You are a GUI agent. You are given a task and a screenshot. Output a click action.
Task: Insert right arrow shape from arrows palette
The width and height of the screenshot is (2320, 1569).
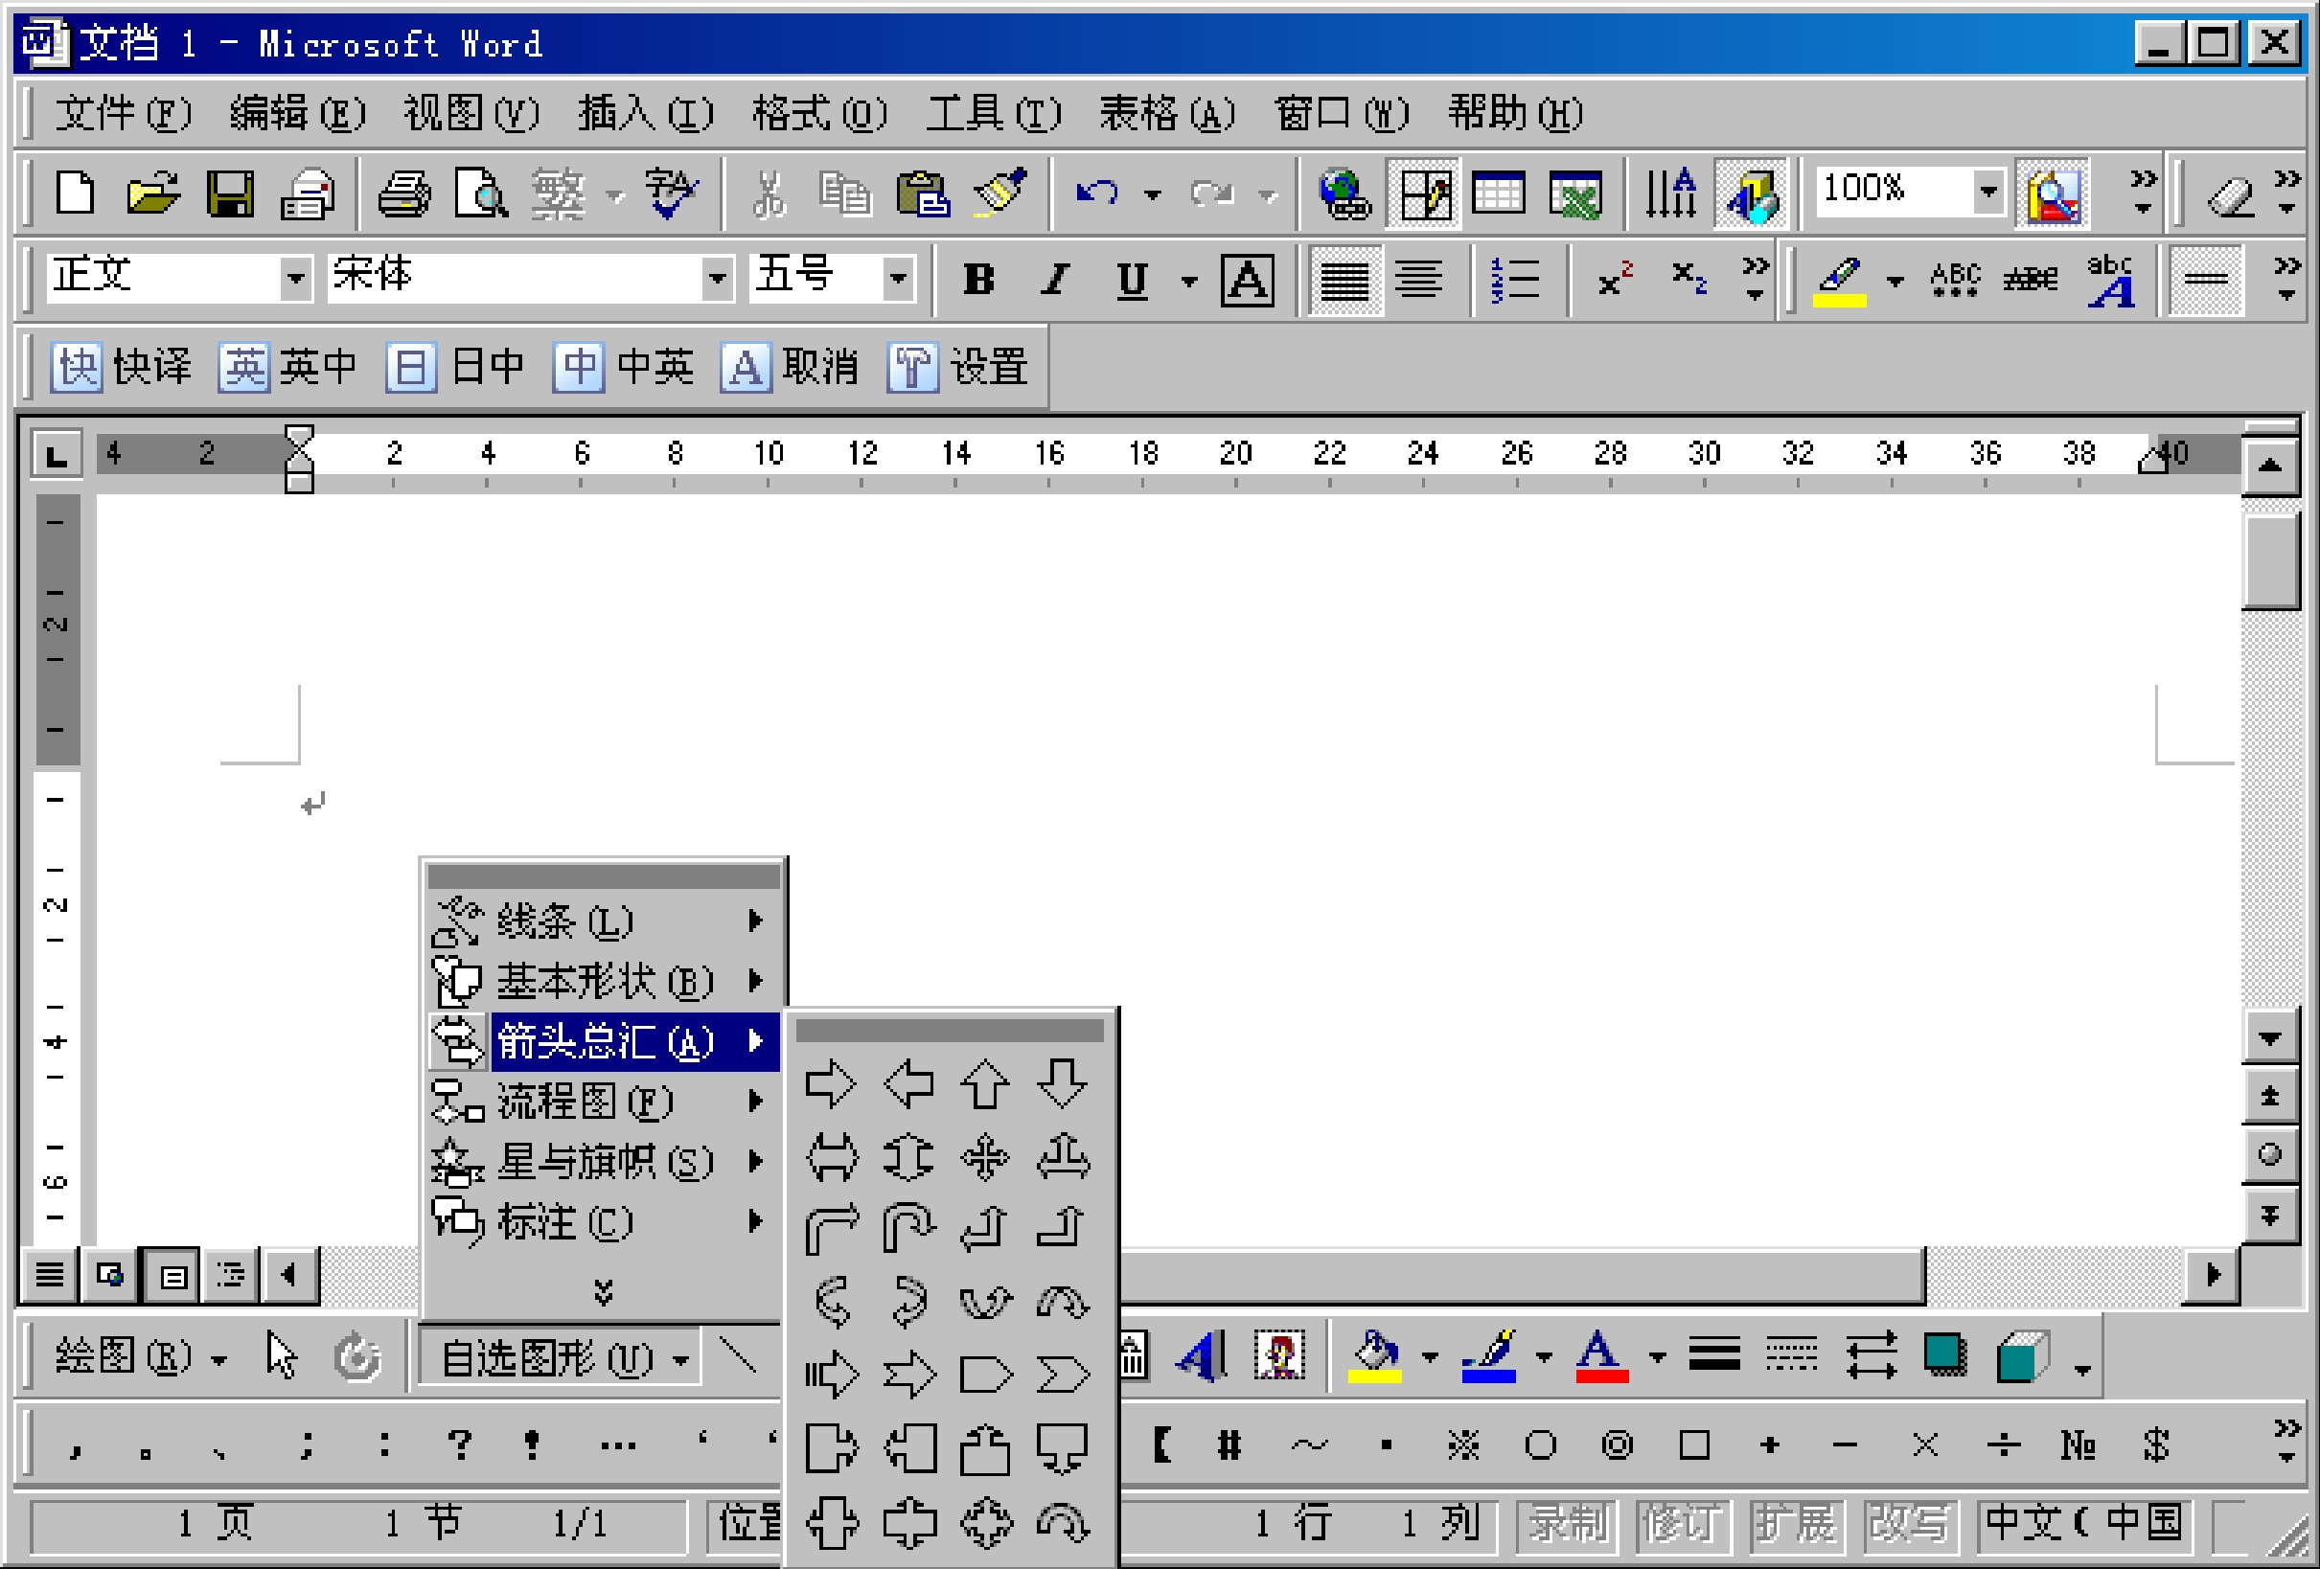(x=831, y=1084)
